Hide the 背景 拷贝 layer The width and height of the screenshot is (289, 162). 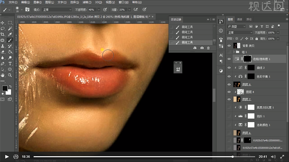pos(229,46)
